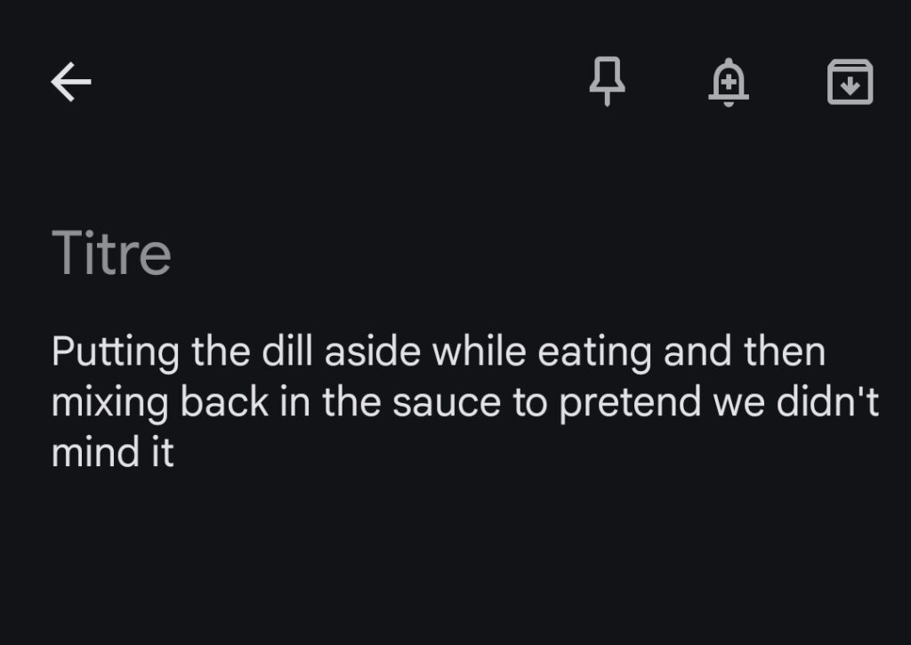Place cursor on the word "didn't"
911x645 pixels.
830,402
